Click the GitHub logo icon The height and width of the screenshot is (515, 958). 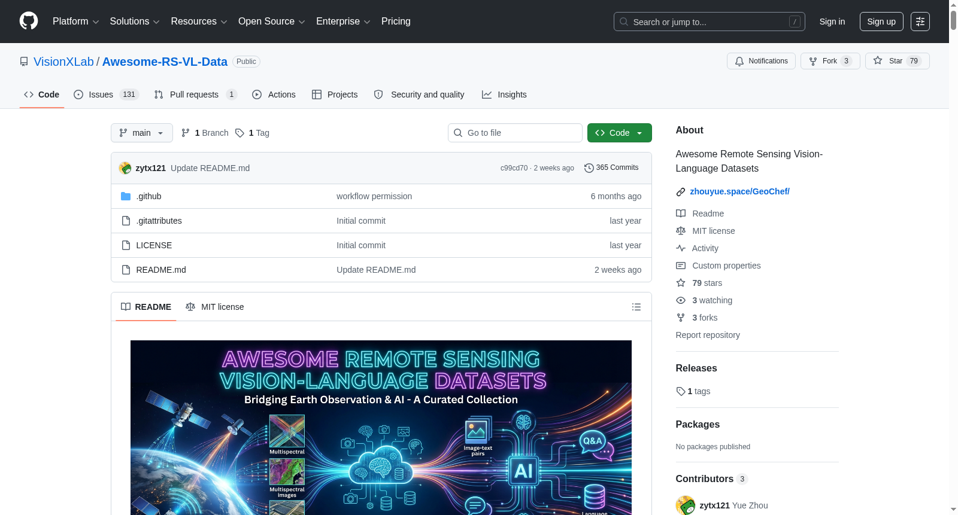(29, 21)
